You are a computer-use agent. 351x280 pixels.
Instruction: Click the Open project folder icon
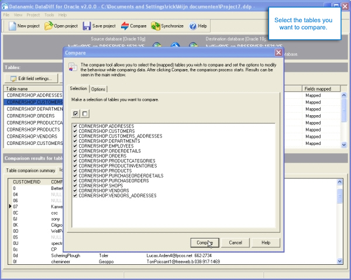pyautogui.click(x=49, y=26)
